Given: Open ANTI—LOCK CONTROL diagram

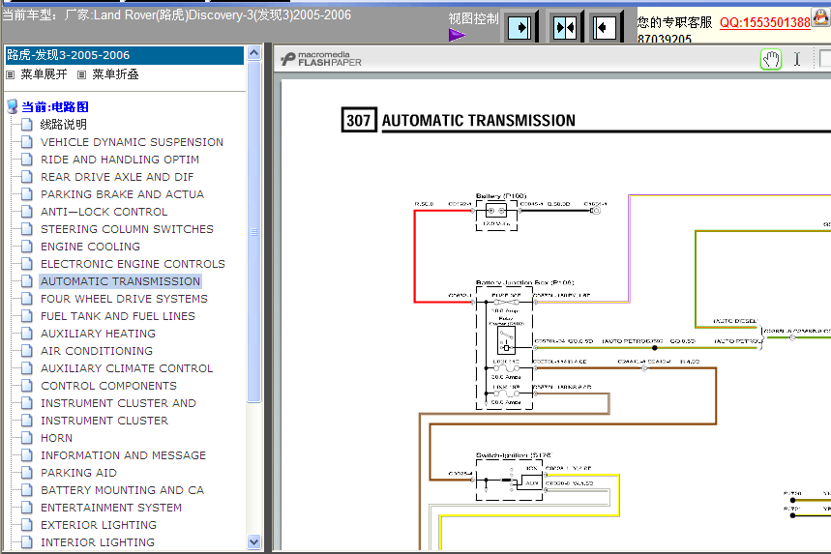Looking at the screenshot, I should click(x=104, y=212).
